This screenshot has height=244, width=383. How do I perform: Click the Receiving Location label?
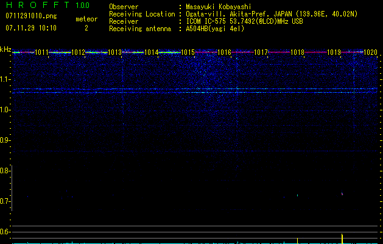(142, 14)
